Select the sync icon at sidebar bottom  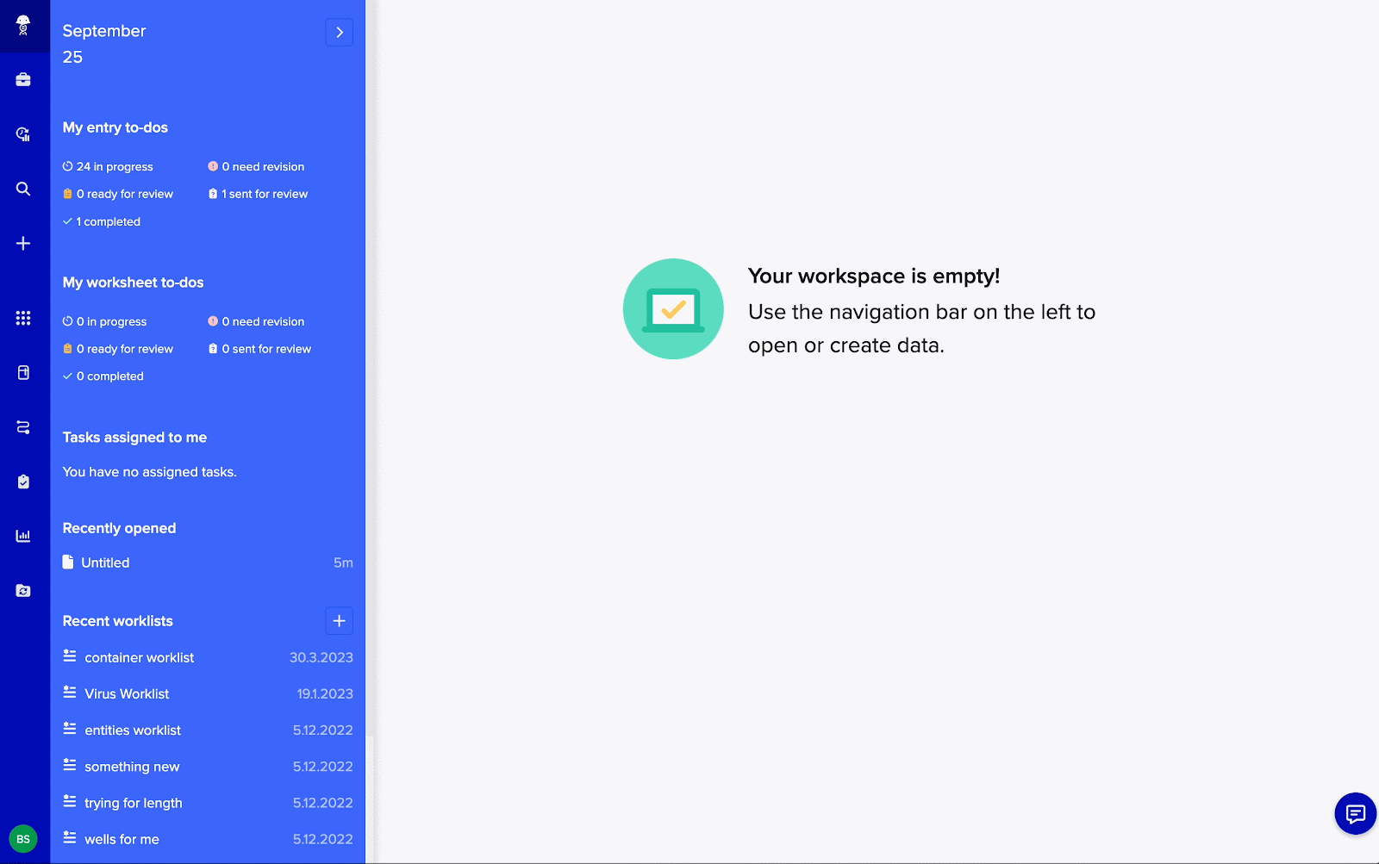(x=23, y=590)
